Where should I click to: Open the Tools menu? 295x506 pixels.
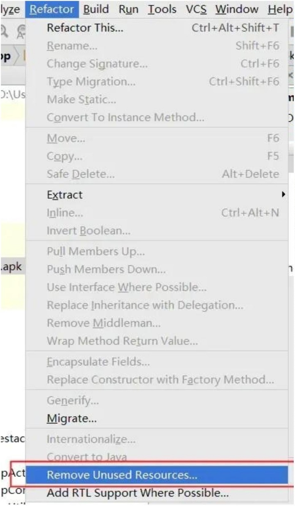coord(162,9)
